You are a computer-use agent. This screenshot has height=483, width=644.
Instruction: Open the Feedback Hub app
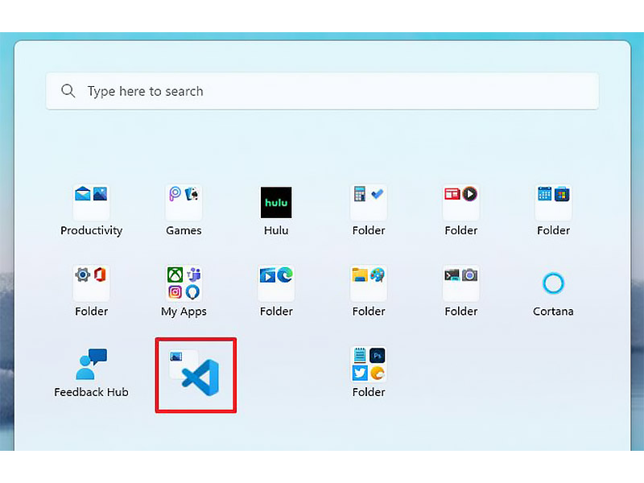[x=91, y=365]
